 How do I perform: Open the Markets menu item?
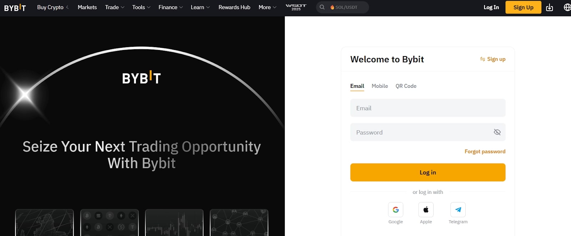pyautogui.click(x=87, y=7)
